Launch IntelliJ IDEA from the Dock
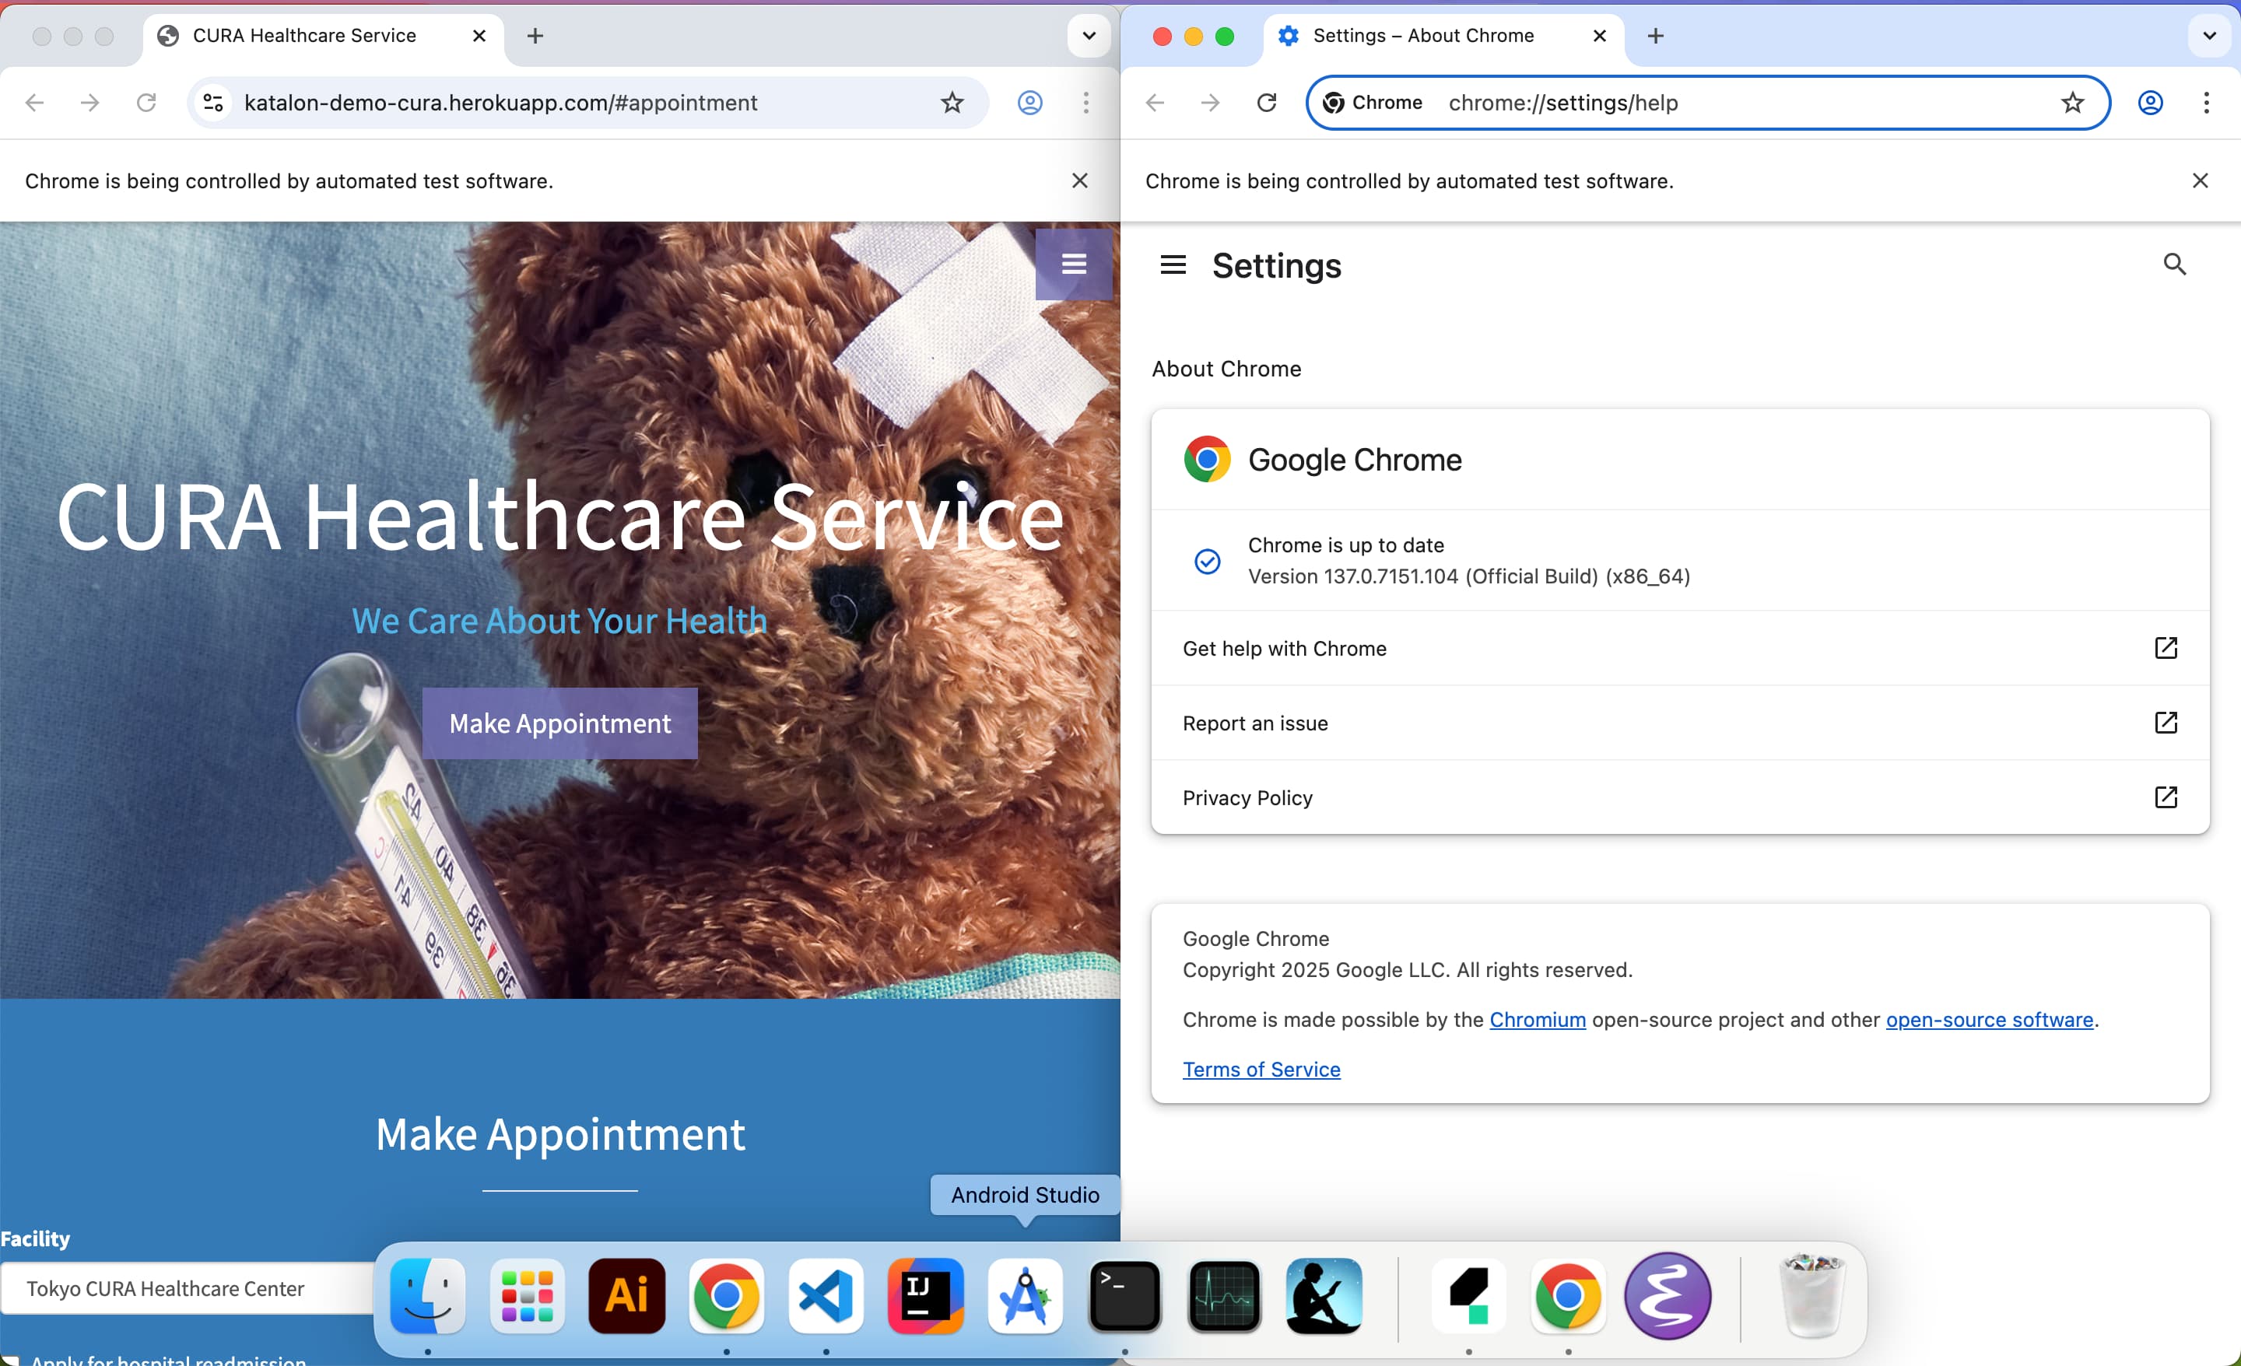This screenshot has width=2241, height=1366. pos(925,1296)
